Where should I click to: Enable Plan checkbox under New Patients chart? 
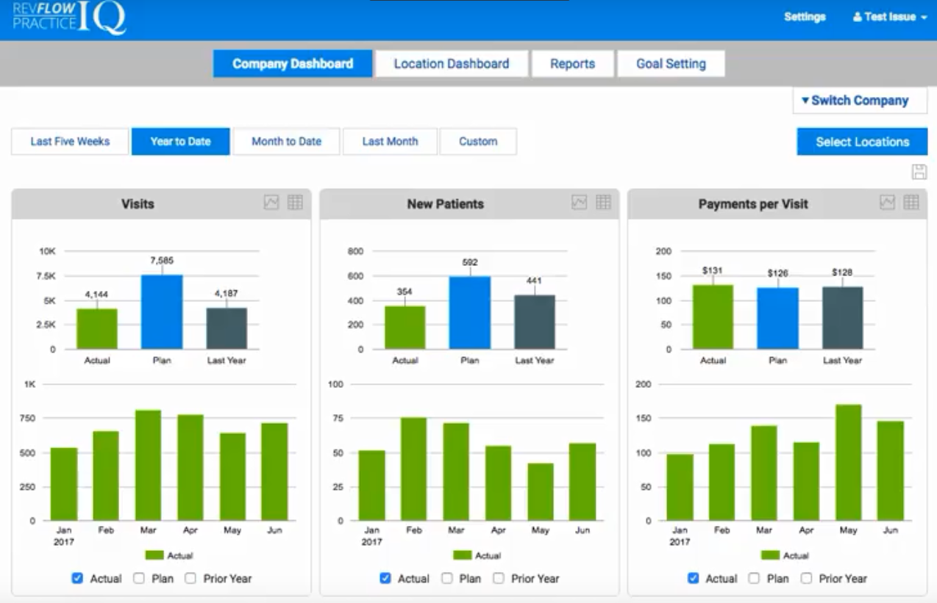pyautogui.click(x=447, y=578)
